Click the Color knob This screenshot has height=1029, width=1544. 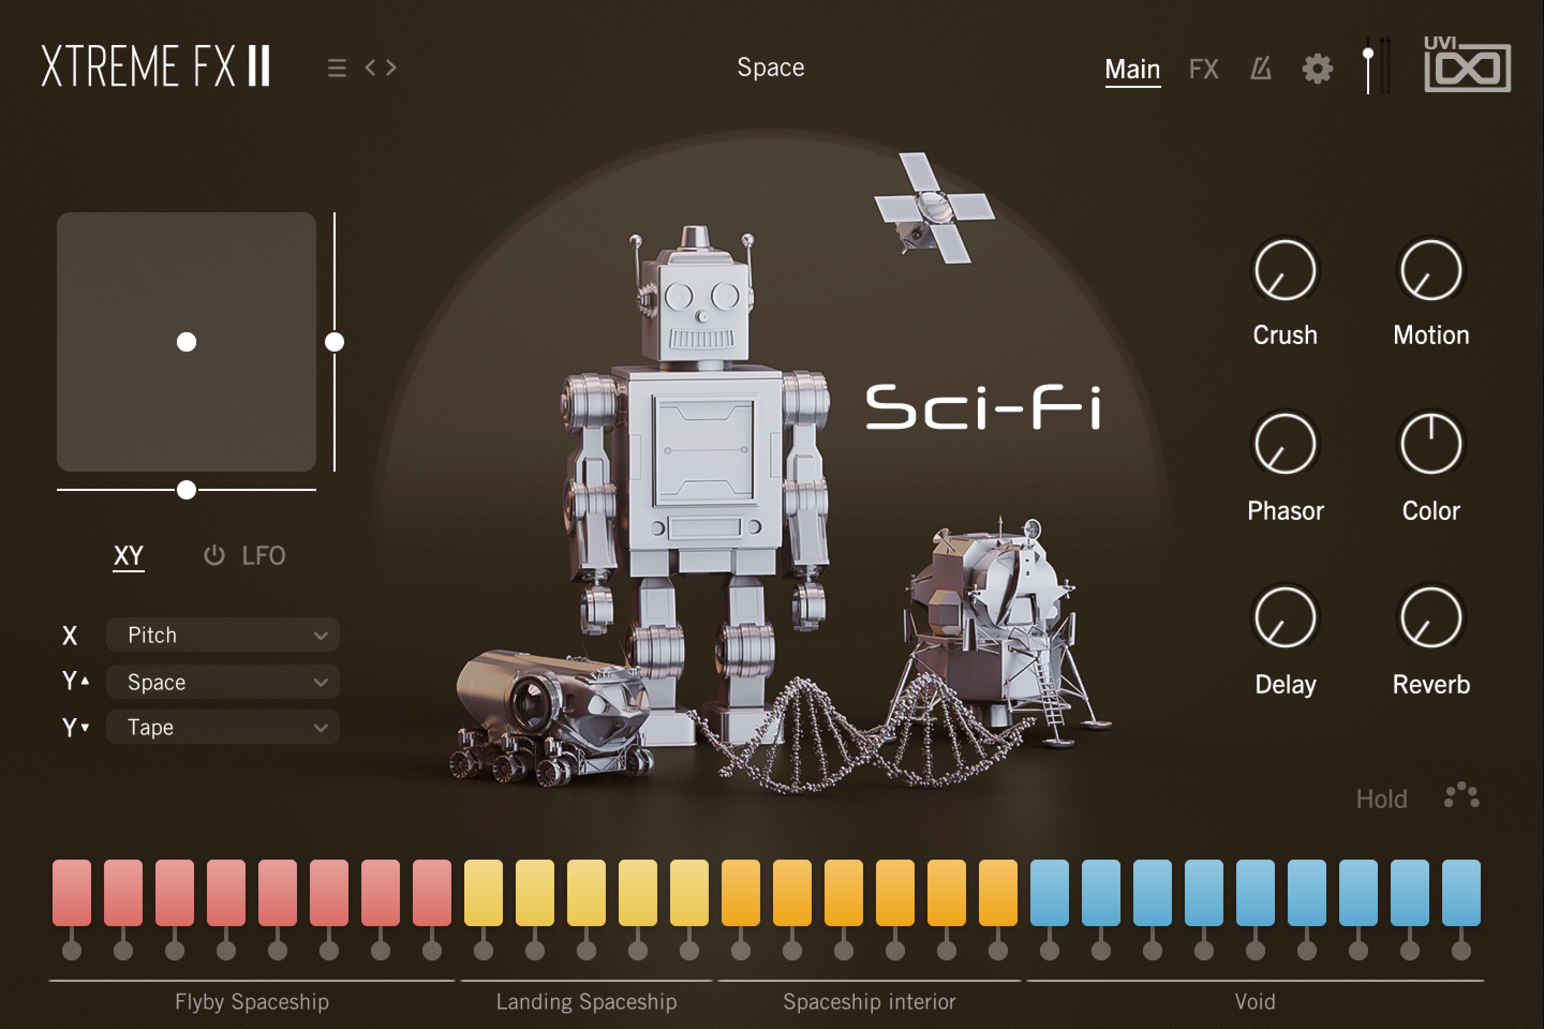click(x=1430, y=444)
